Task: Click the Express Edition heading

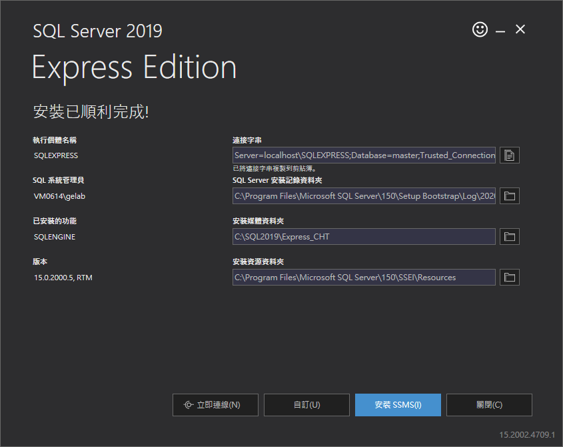Action: [x=135, y=68]
